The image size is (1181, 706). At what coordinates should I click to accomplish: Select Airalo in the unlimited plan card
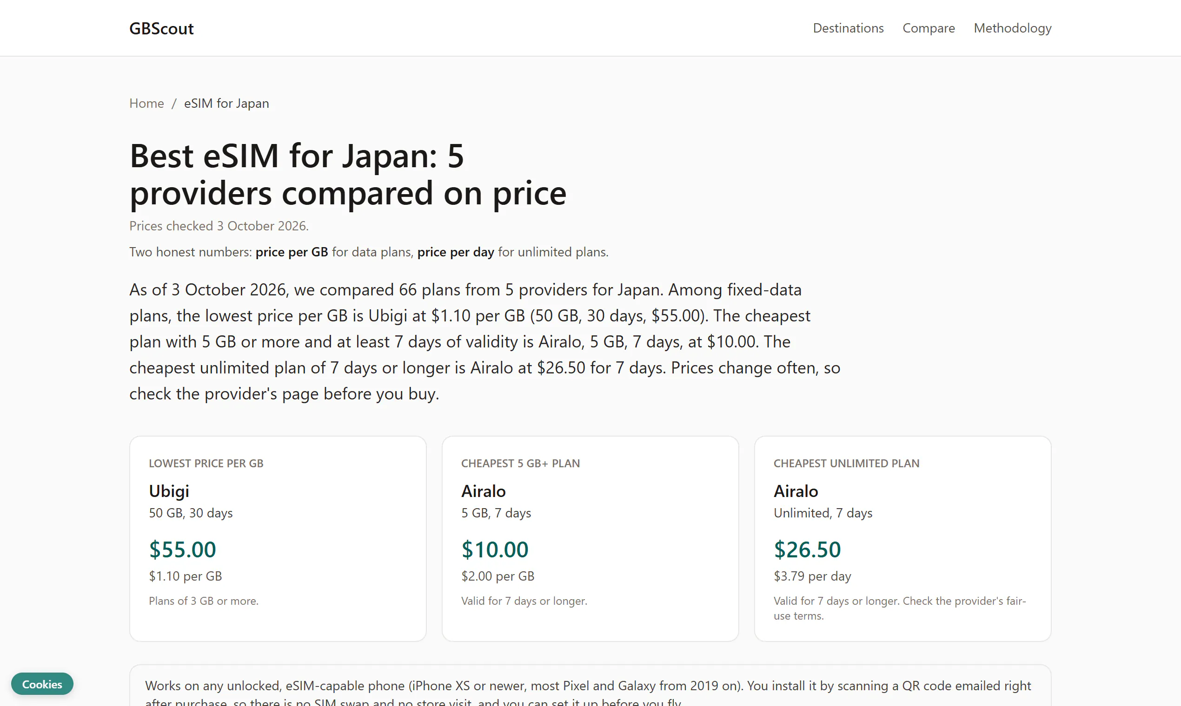tap(796, 491)
